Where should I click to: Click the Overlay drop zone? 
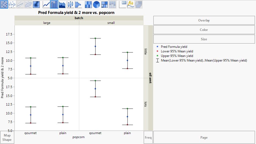point(204,20)
